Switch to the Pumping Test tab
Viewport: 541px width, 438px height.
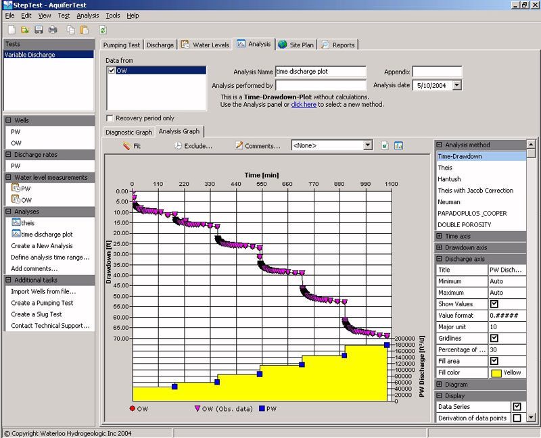coord(122,45)
